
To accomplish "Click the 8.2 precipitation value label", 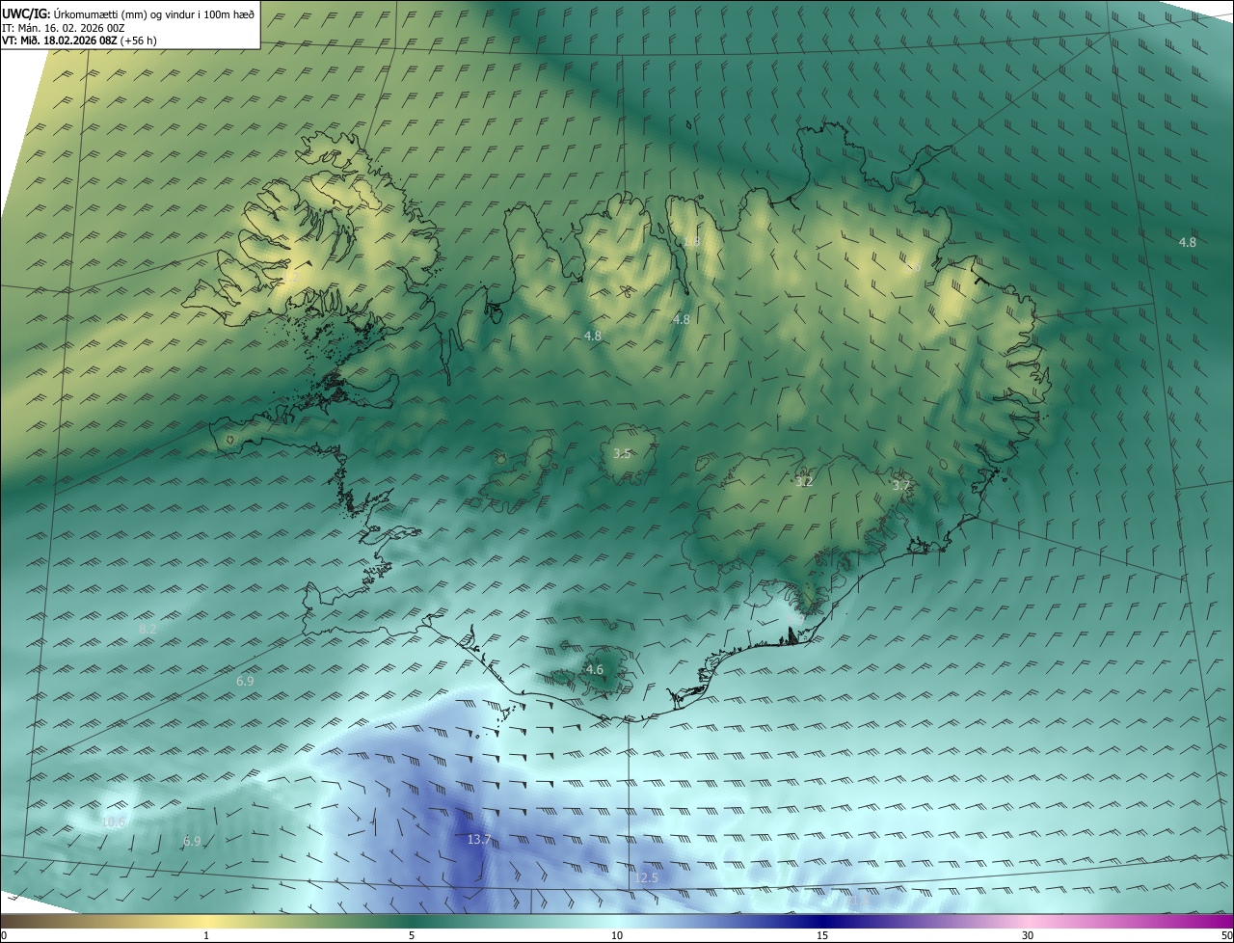I will pyautogui.click(x=148, y=629).
